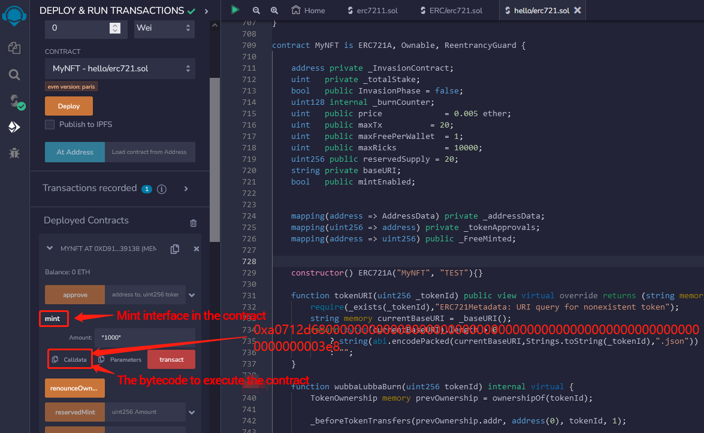Open the Debugger bug icon
The height and width of the screenshot is (433, 704).
tap(14, 153)
